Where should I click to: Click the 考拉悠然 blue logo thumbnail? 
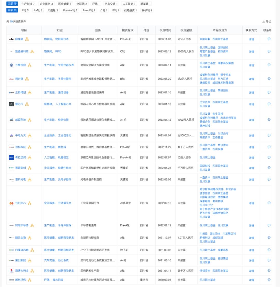(x=11, y=157)
